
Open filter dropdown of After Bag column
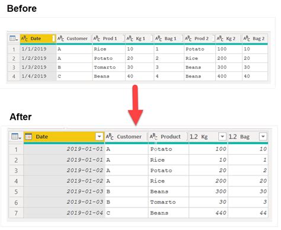263,136
